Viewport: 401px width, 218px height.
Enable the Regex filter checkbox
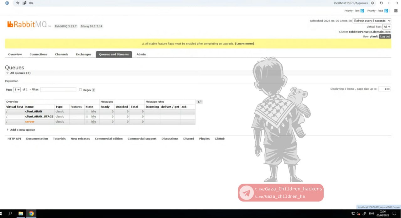(81, 90)
